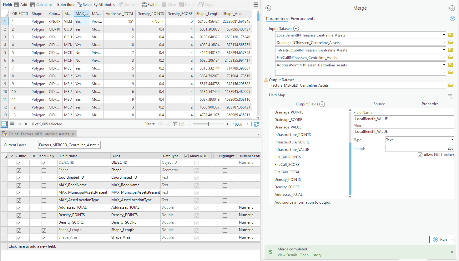Viewport: 459px width, 261px height.
Task: Open Current Layer dropdown
Action: [x=69, y=145]
